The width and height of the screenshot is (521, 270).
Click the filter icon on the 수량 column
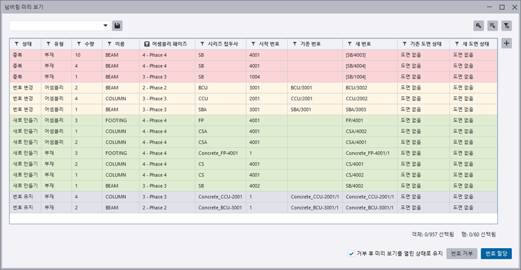click(x=79, y=44)
